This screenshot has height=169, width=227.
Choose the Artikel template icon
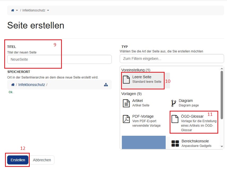point(126,103)
